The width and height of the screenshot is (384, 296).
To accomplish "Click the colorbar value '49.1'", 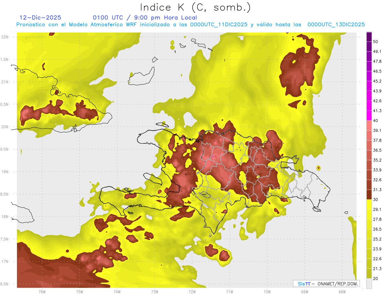I will coord(378,51).
